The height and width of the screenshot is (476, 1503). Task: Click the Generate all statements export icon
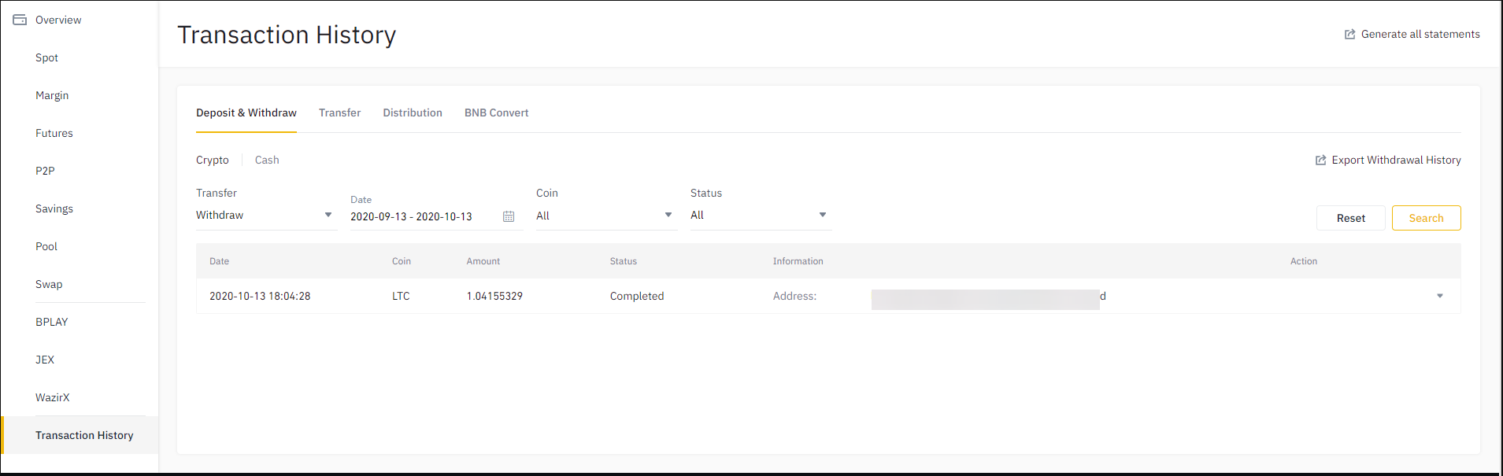pos(1349,35)
